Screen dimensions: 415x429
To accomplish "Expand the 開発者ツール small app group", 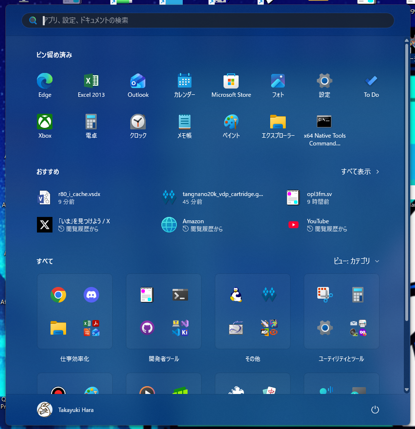I will tap(180, 328).
